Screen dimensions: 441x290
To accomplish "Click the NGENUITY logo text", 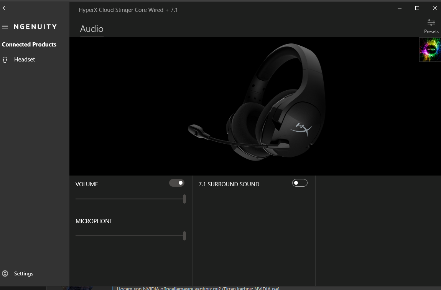I will (35, 27).
